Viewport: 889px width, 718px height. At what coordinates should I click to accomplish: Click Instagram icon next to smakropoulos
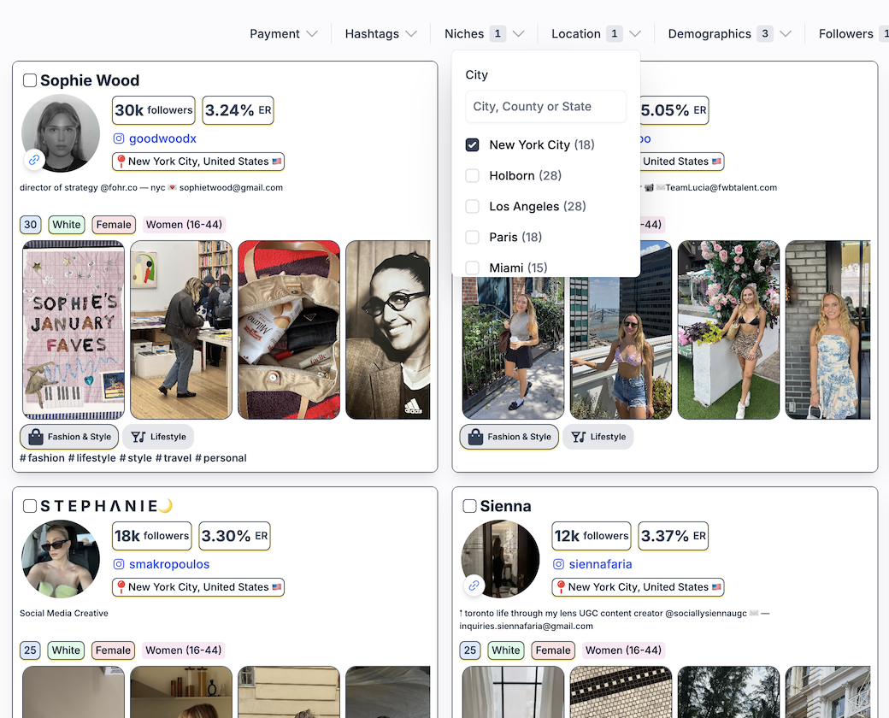(119, 564)
